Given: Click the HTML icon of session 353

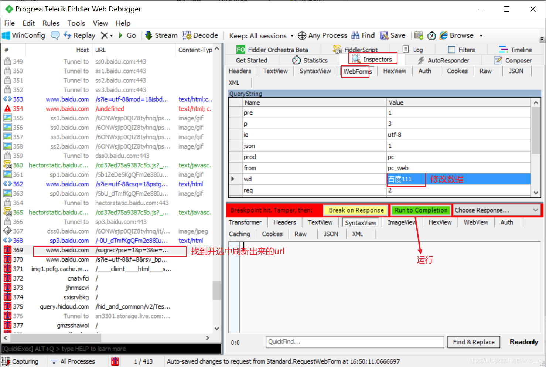Looking at the screenshot, I should pyautogui.click(x=7, y=99).
